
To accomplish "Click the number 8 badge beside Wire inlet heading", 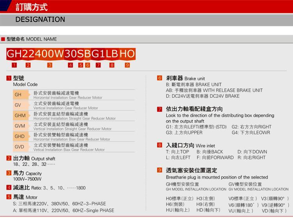I will [x=159, y=145].
